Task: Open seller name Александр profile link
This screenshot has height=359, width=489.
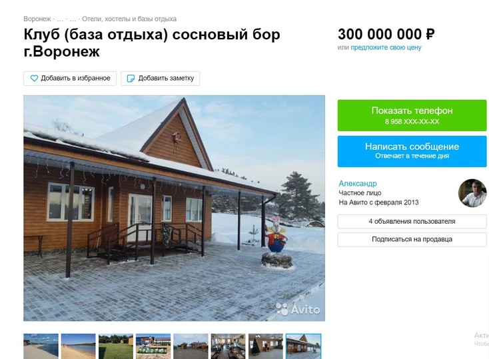Action: click(x=358, y=183)
